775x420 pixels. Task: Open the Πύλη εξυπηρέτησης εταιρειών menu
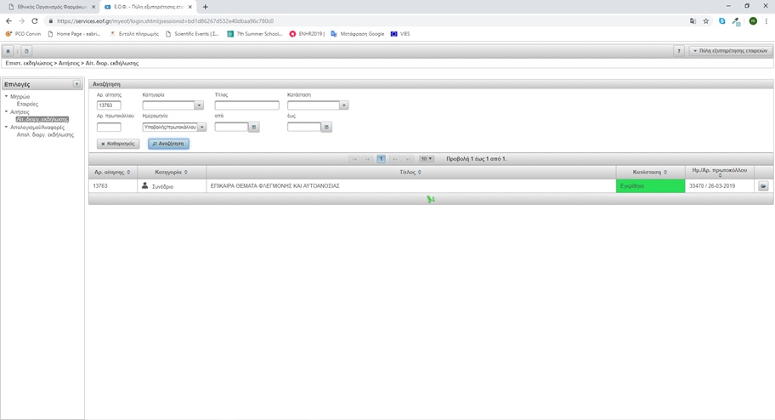click(x=729, y=51)
